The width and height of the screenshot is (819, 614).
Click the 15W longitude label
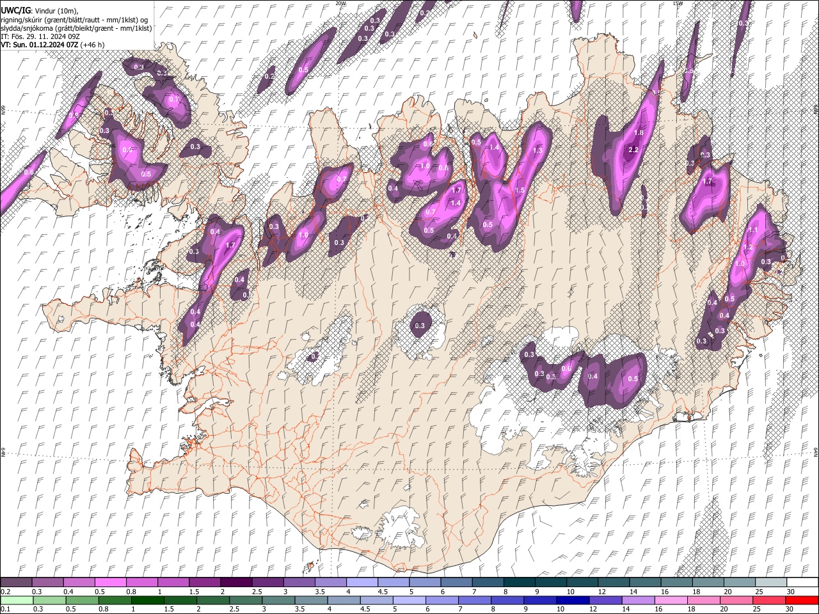(x=678, y=3)
